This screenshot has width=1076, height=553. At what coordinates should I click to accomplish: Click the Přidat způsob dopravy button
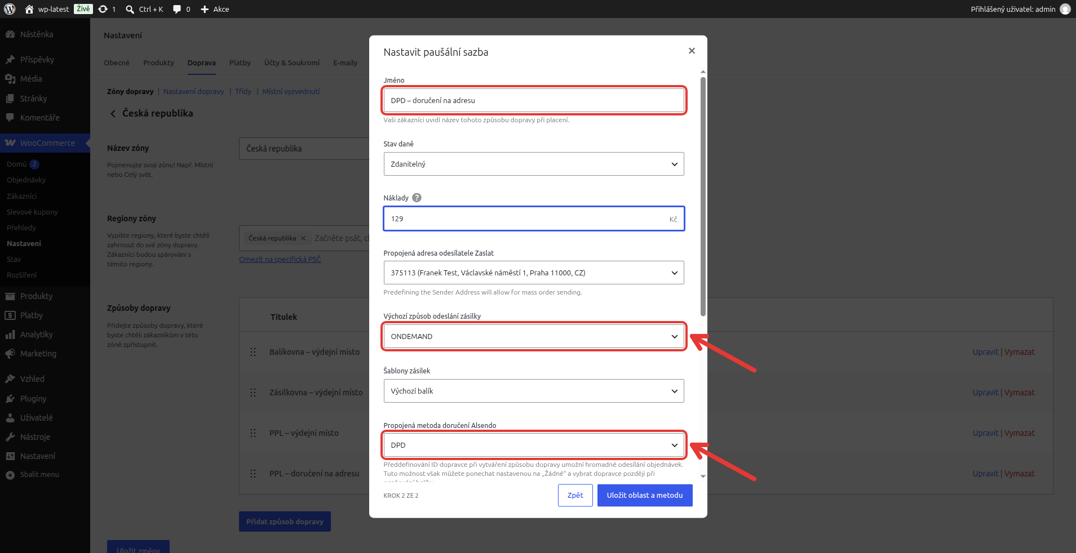tap(285, 521)
